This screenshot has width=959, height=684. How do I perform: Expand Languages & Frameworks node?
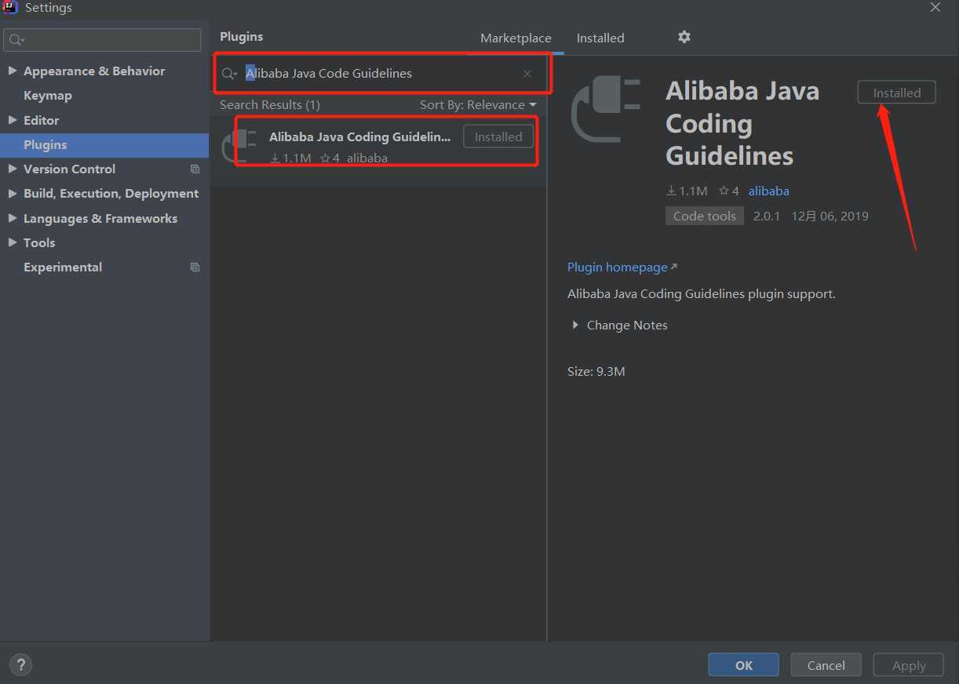tap(13, 218)
